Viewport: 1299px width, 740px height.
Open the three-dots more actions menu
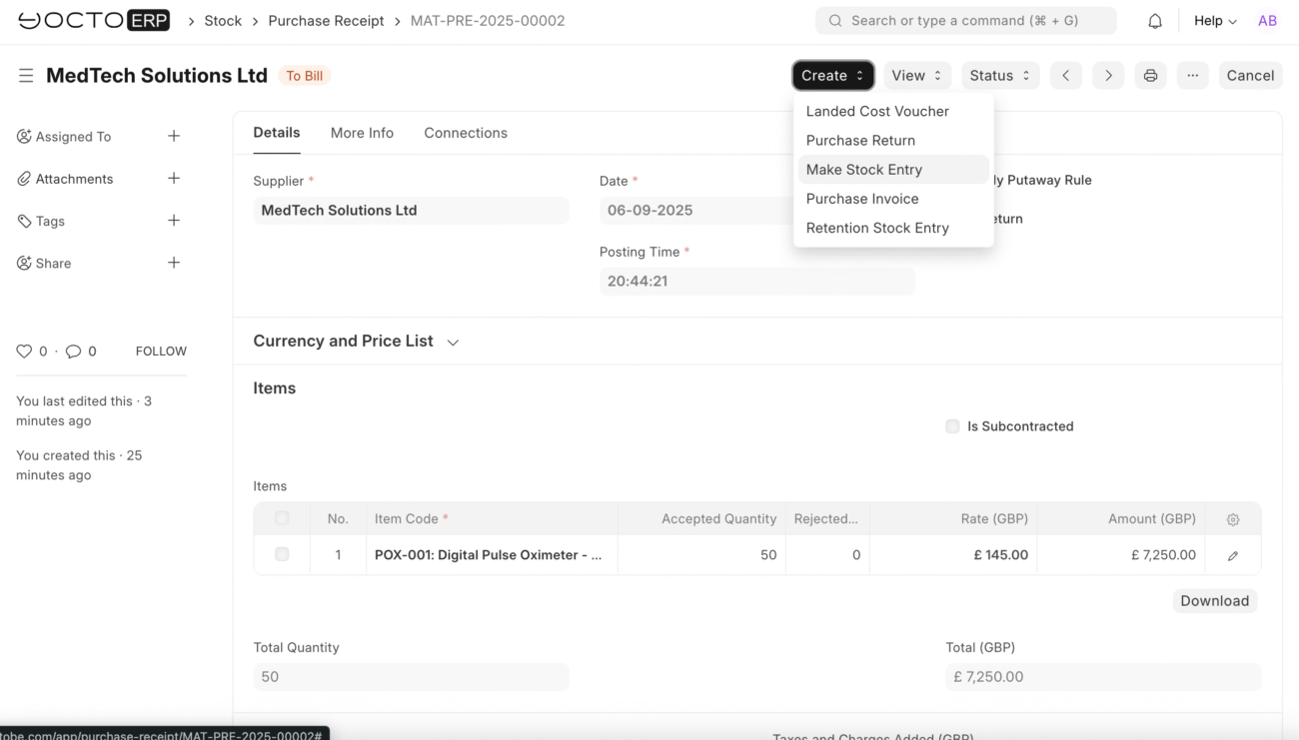1192,76
